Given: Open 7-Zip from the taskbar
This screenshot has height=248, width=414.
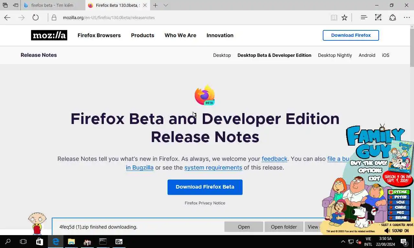Looking at the screenshot, I should click(x=119, y=242).
